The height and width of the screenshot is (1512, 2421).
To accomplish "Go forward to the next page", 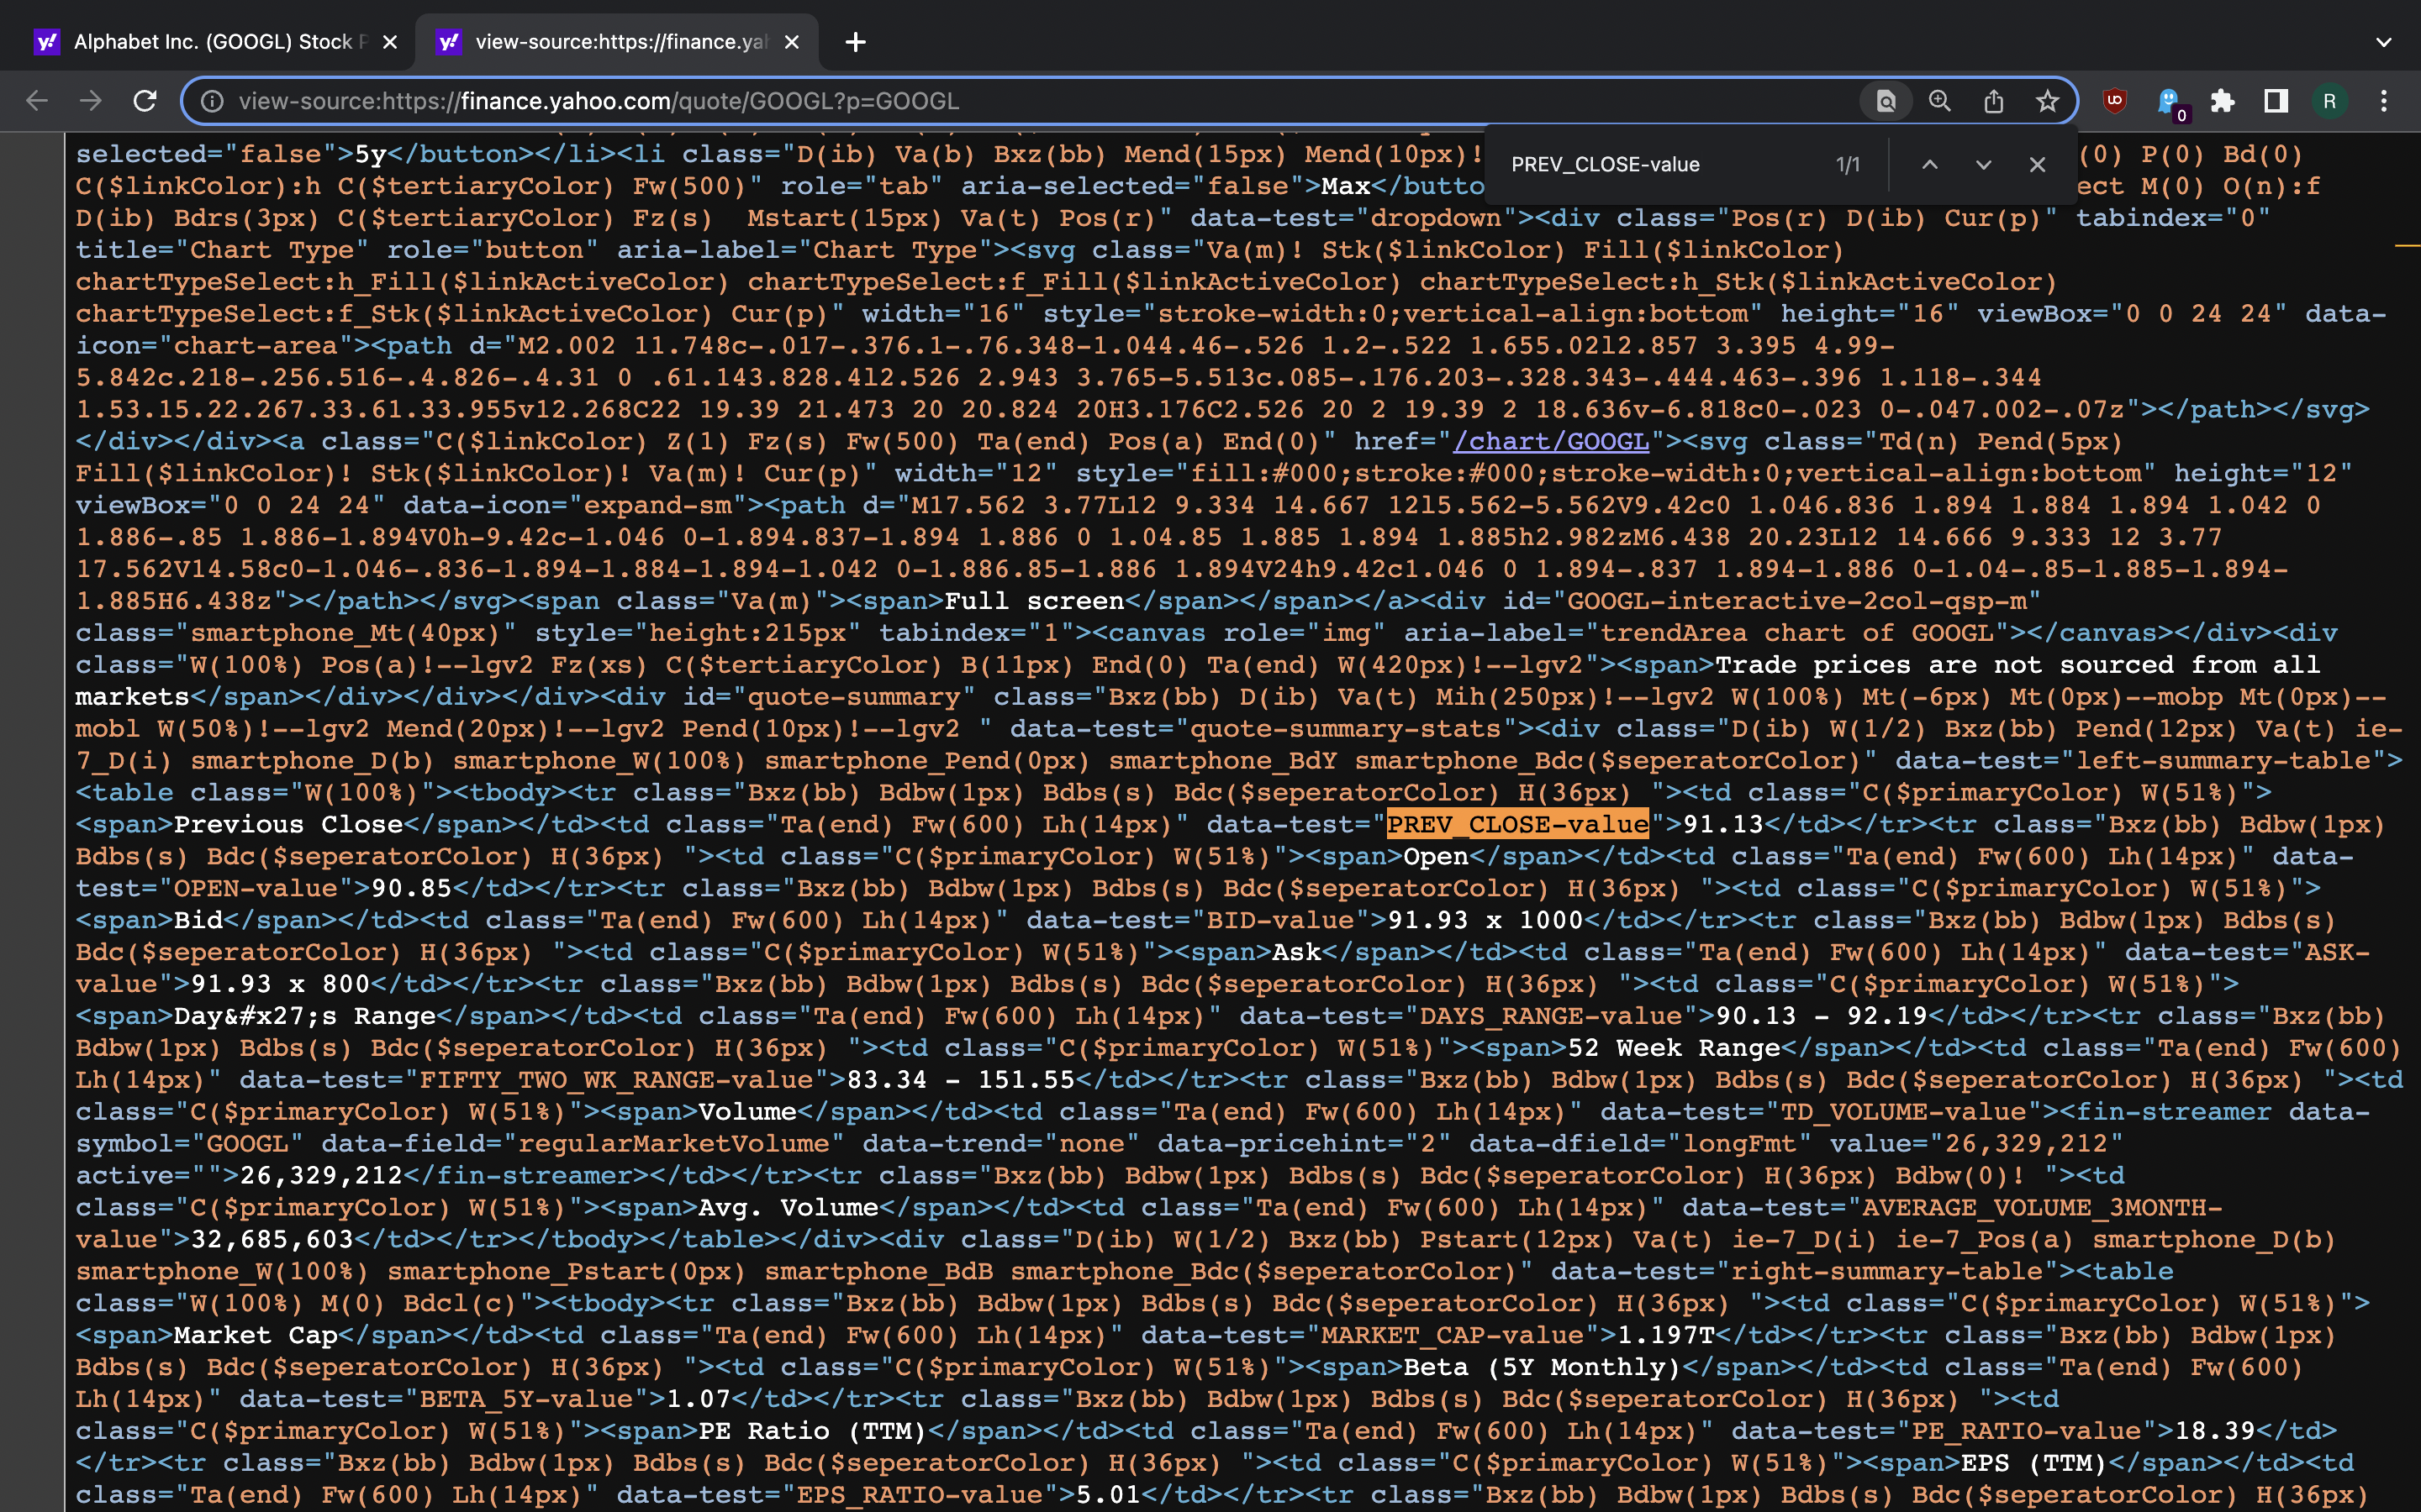I will click(91, 101).
